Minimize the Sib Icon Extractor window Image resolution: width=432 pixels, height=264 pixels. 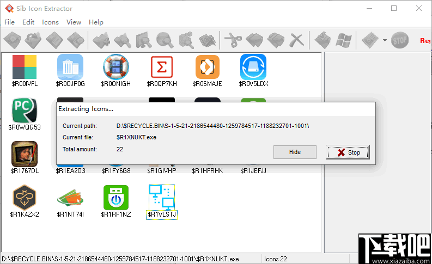pos(369,8)
